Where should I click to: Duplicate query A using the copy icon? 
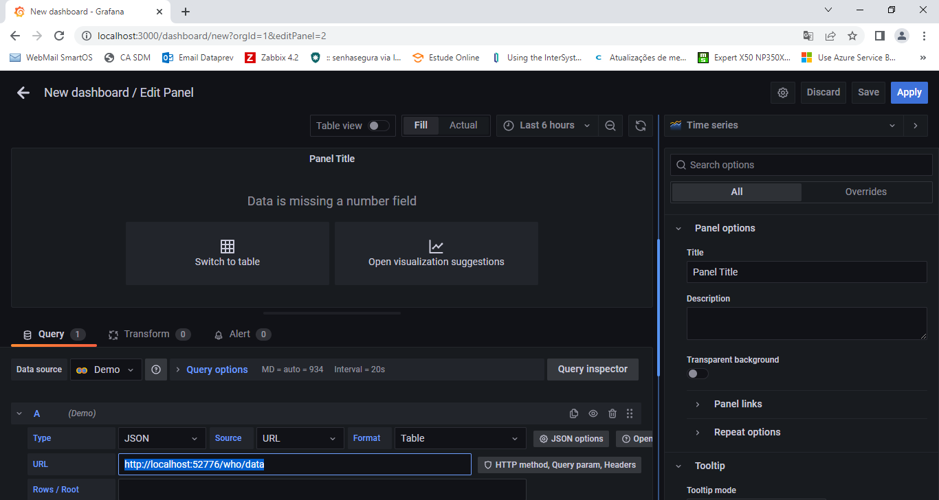(574, 413)
